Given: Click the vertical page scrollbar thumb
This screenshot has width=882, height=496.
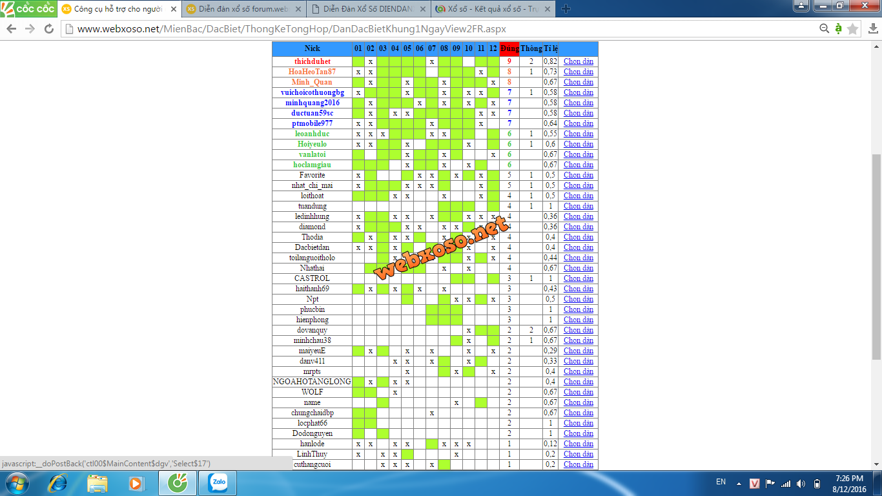Looking at the screenshot, I should (876, 257).
